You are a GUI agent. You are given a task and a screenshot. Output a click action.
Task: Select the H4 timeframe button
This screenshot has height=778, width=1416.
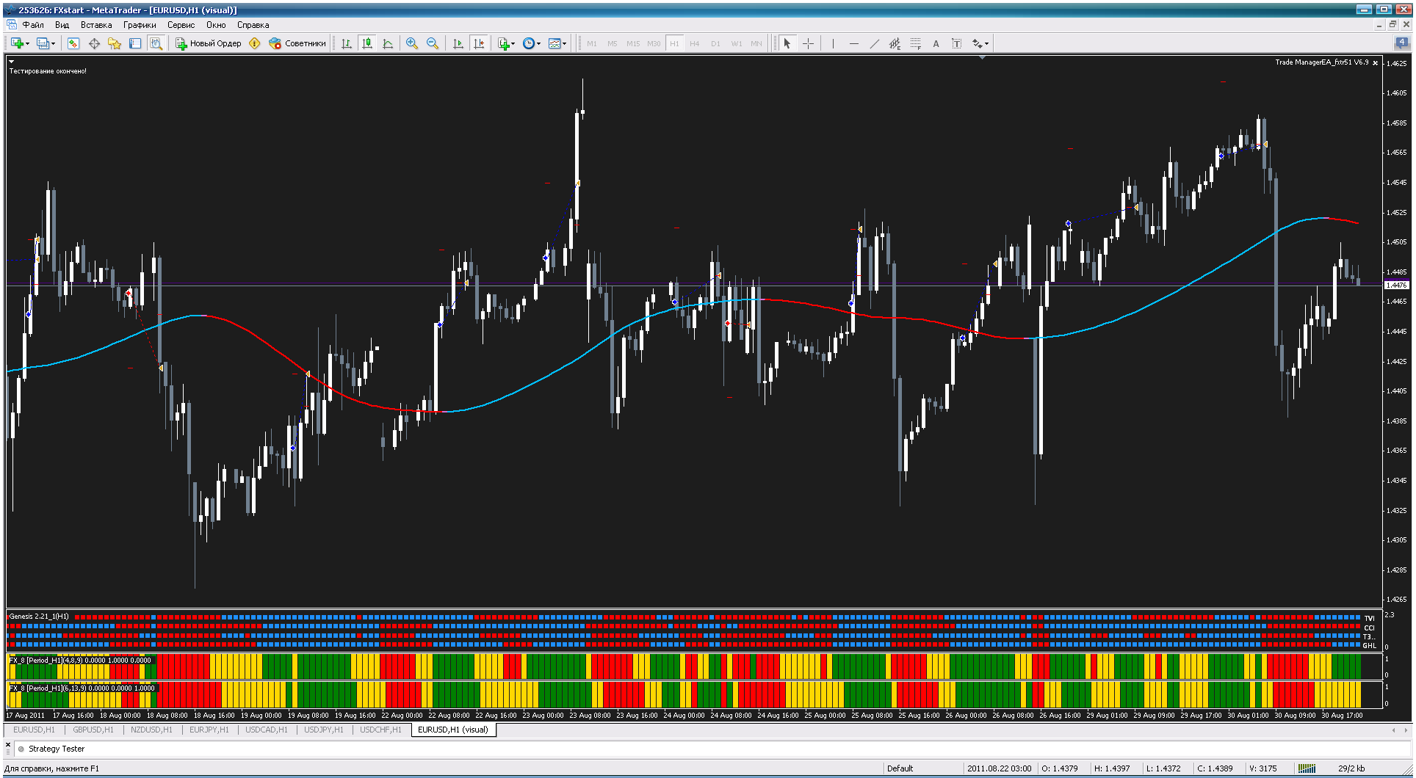pyautogui.click(x=695, y=43)
